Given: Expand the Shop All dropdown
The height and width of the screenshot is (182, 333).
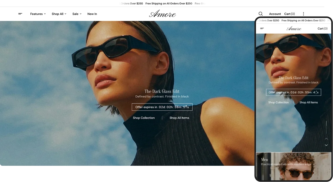Looking at the screenshot, I should point(59,14).
